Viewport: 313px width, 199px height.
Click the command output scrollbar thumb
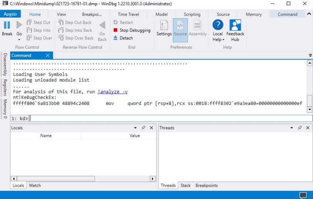[309, 101]
